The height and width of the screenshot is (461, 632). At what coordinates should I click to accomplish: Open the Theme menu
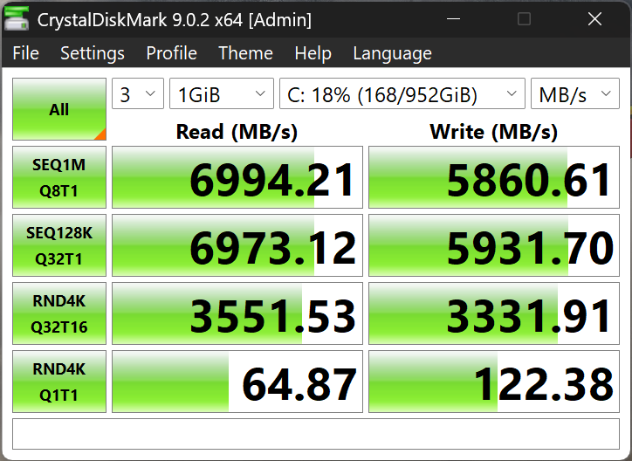[245, 53]
